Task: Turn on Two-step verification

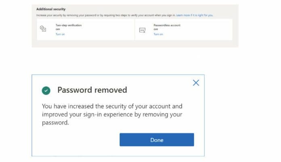Action: tap(60, 34)
